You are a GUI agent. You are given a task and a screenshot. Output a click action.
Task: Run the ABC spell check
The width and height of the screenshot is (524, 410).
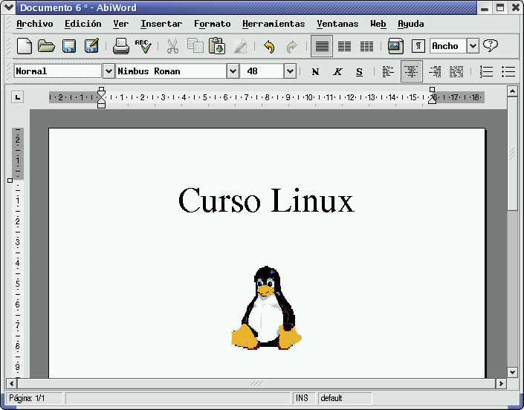click(143, 46)
